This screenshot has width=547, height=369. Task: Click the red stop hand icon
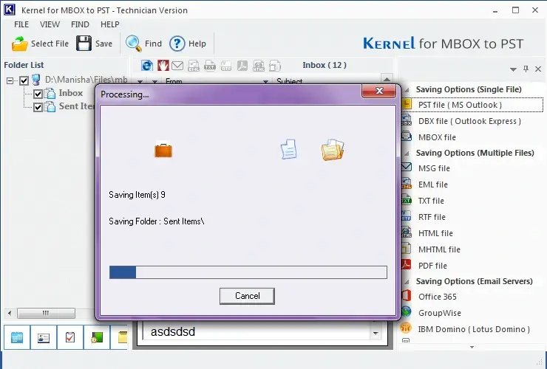pos(163,66)
